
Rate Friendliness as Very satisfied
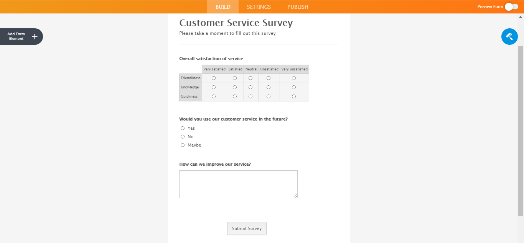pos(214,78)
